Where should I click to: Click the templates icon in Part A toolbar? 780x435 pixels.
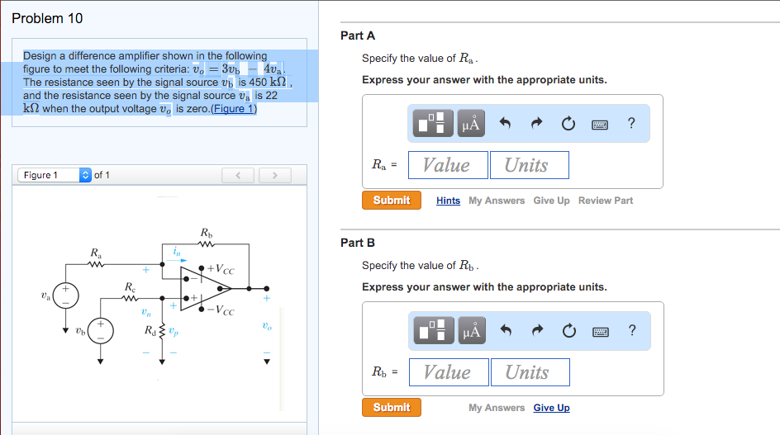click(435, 124)
